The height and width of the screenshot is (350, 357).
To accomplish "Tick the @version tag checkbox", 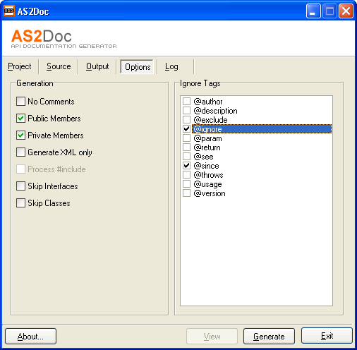I will [186, 193].
